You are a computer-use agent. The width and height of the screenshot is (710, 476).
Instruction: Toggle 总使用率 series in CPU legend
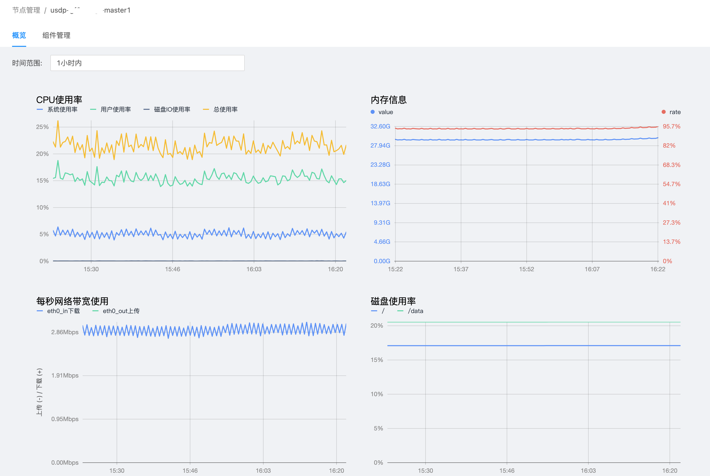220,110
